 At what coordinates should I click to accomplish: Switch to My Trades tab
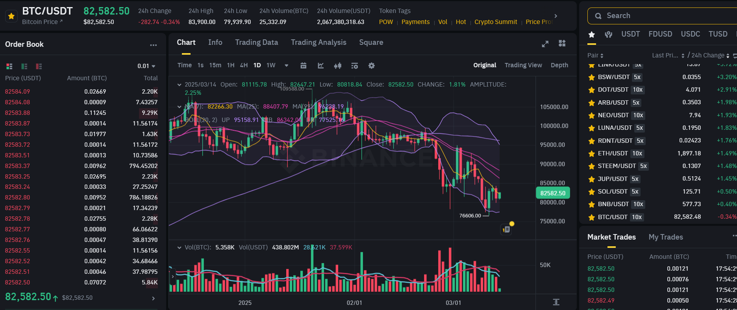point(666,237)
